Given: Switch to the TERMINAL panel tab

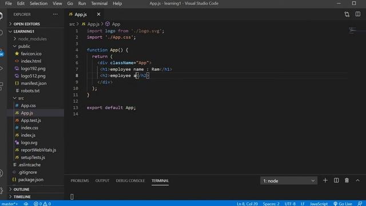Looking at the screenshot, I should coord(160,181).
